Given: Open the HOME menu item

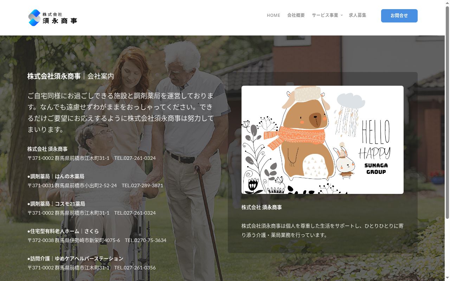Looking at the screenshot, I should pyautogui.click(x=274, y=15).
